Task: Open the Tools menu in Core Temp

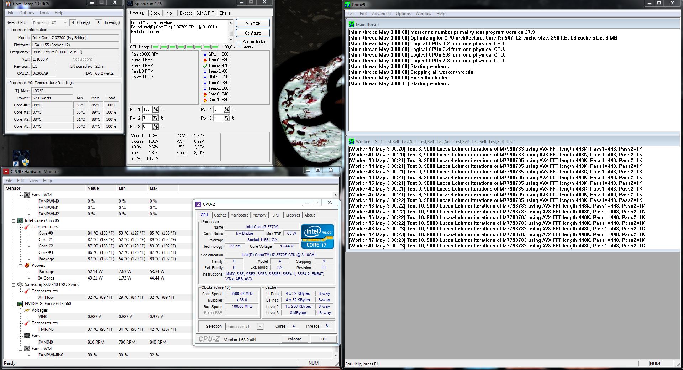Action: coord(44,13)
